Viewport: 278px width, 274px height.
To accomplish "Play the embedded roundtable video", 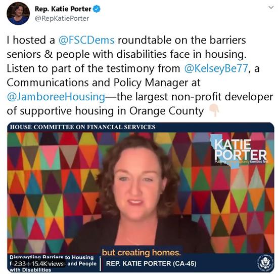I will pyautogui.click(x=141, y=197).
